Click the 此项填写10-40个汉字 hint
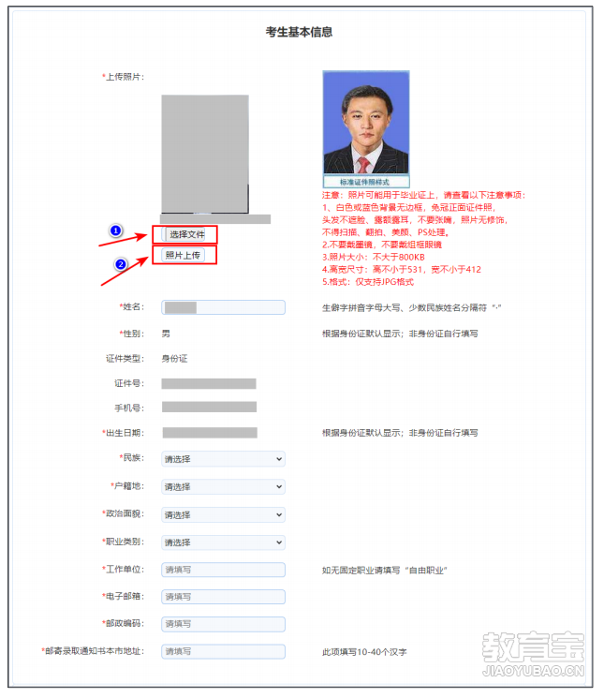604x698 pixels. 364,652
